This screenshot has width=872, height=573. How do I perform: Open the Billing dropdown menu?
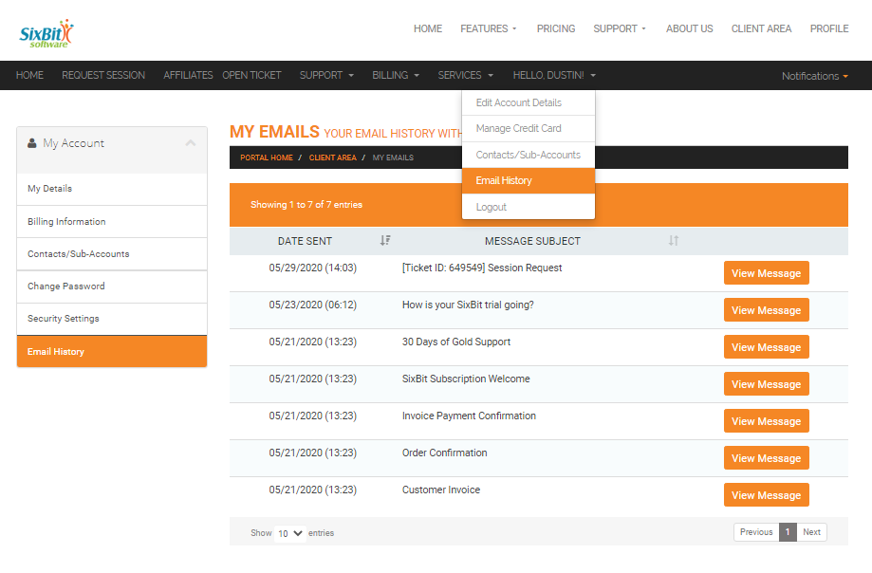[x=395, y=75]
